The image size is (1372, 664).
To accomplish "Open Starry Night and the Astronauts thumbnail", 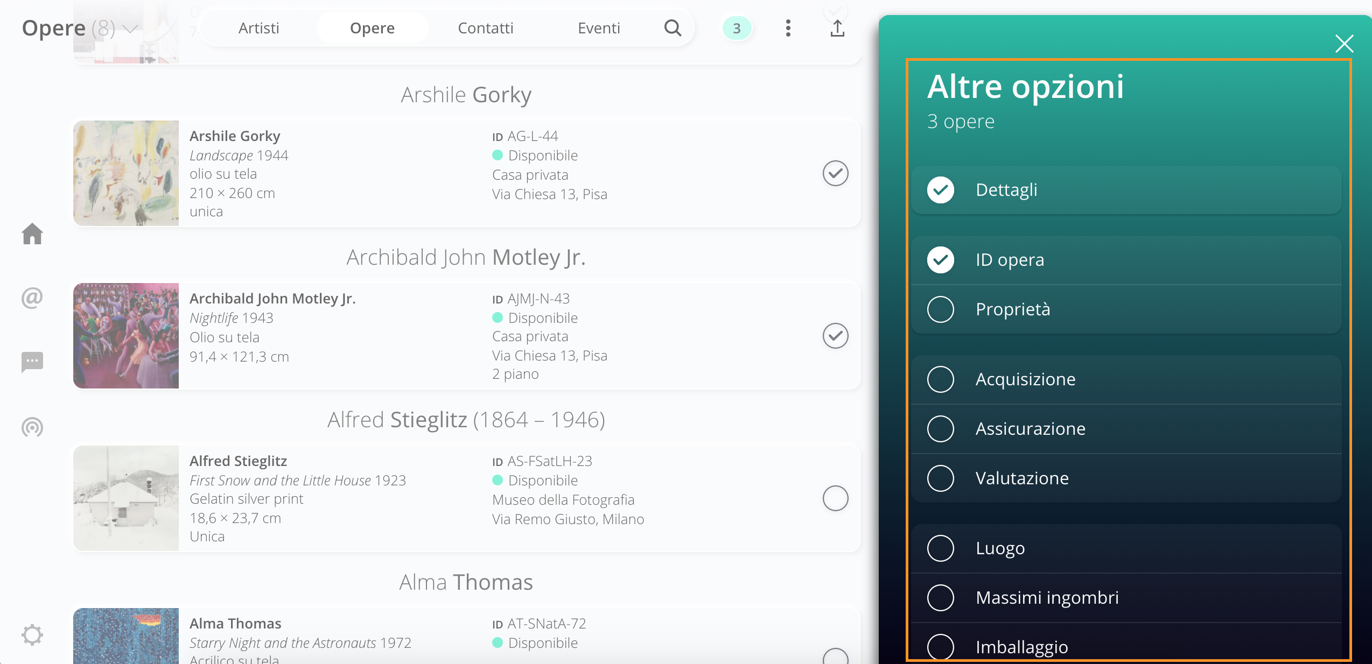I will pos(126,636).
